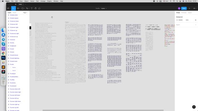Viewport: 198px width, 111px height.
Task: Add an export setting with plus
Action: pyautogui.click(x=196, y=25)
